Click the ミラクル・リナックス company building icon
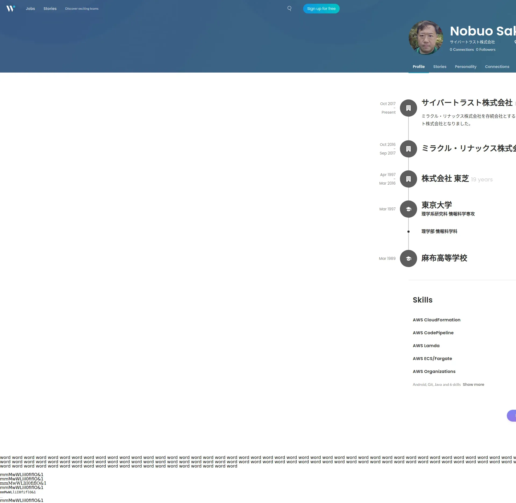The height and width of the screenshot is (503, 516). 408,149
